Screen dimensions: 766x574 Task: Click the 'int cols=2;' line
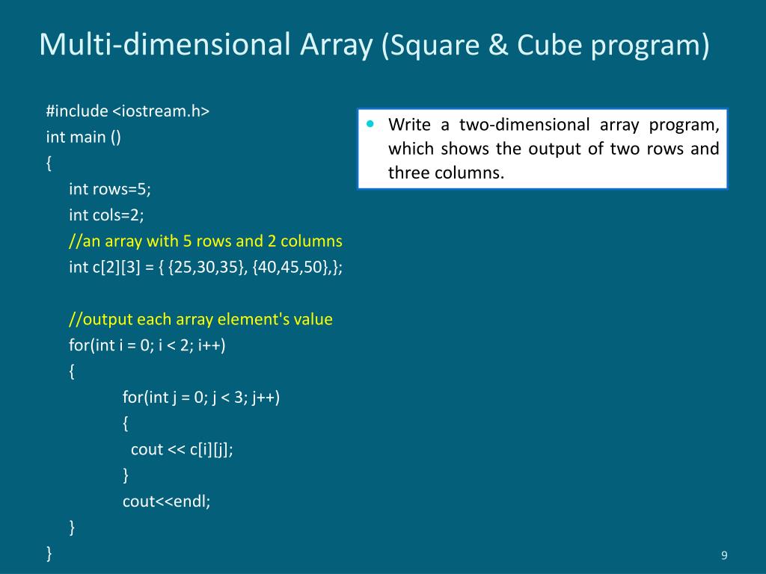(x=106, y=215)
